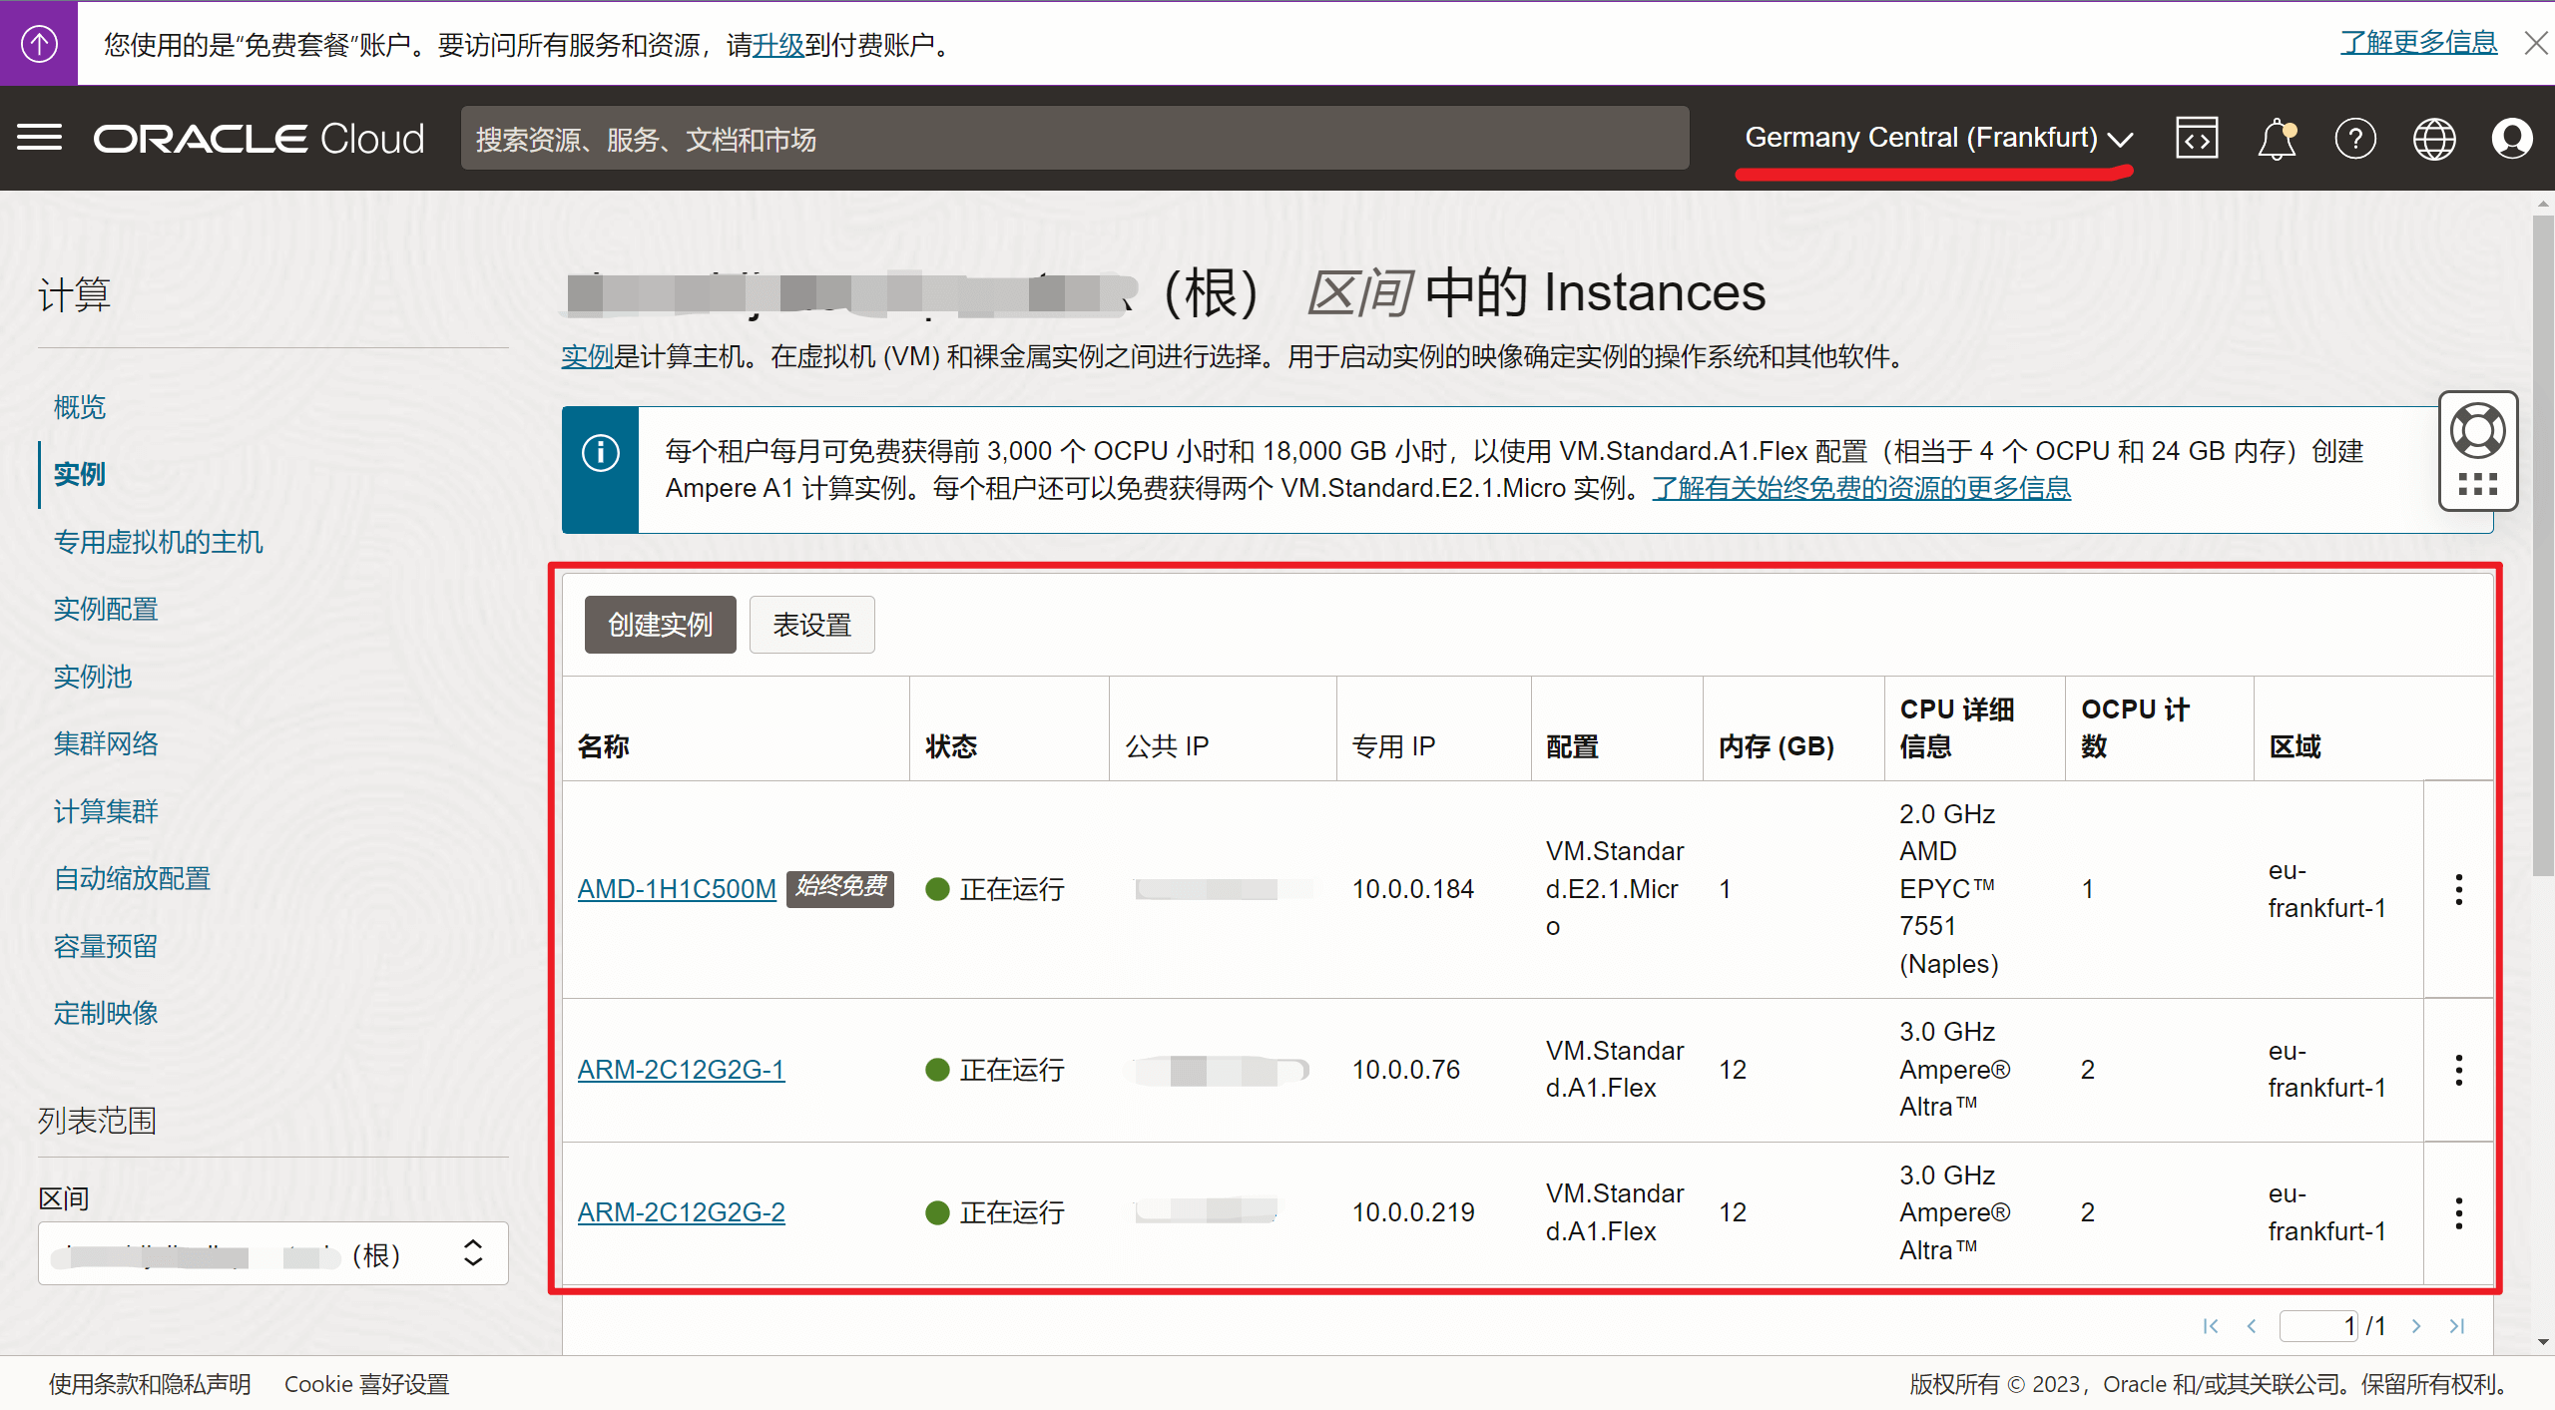This screenshot has width=2555, height=1410.
Task: Click 使用条款和隐私声明 footer link
Action: 150,1384
